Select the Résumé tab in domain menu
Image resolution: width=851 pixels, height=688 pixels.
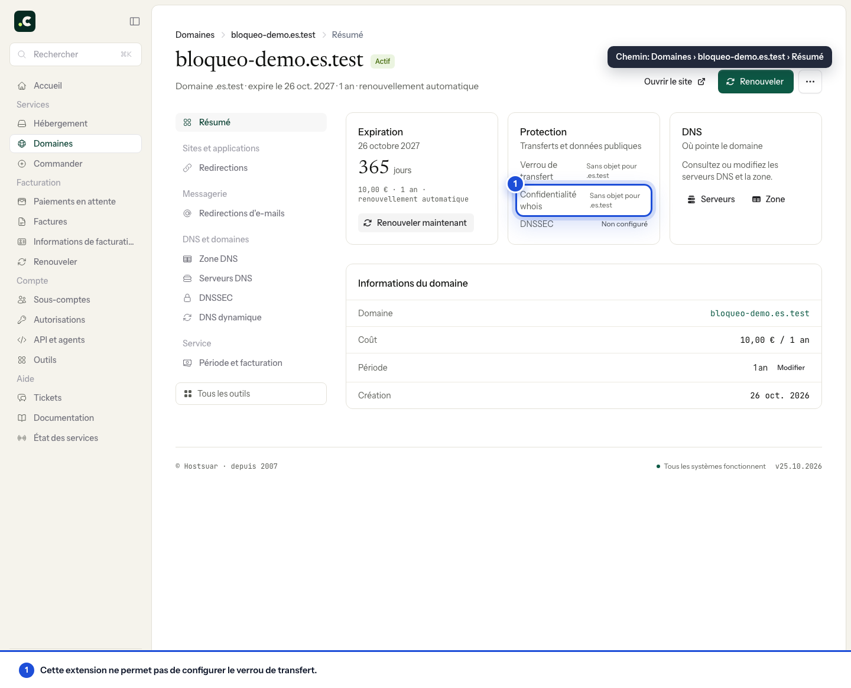(251, 122)
